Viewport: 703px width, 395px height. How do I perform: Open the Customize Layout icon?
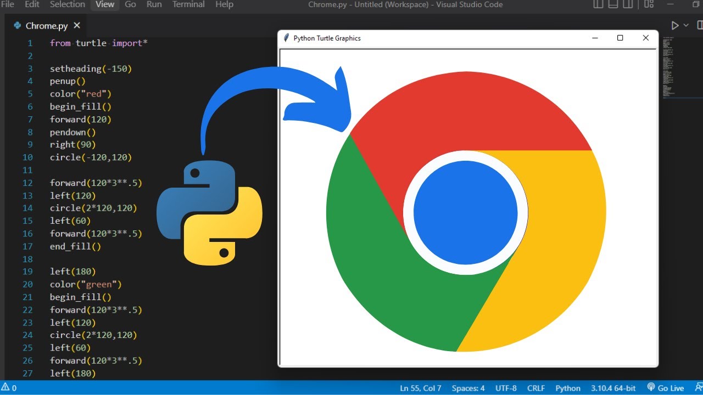(x=649, y=4)
